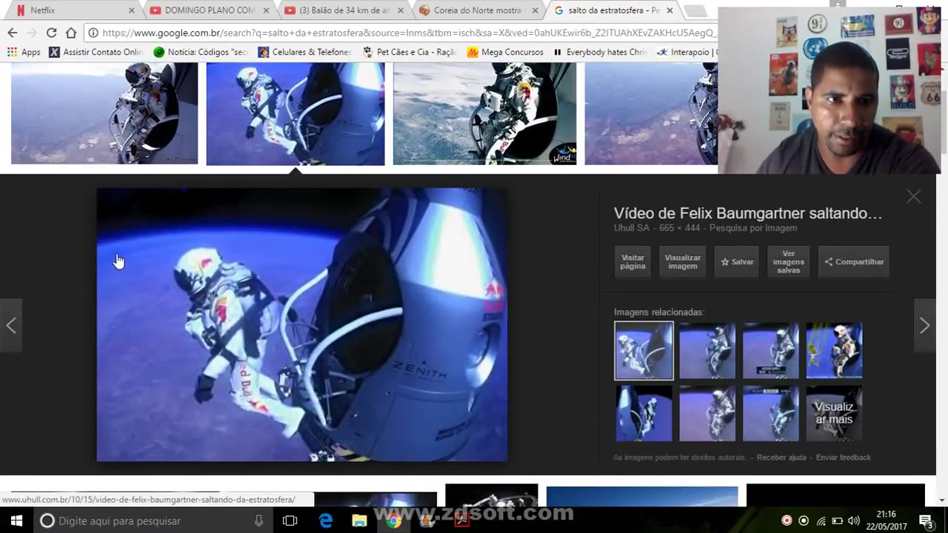Image resolution: width=948 pixels, height=533 pixels.
Task: Close the DOMINGO PLANO COM tab
Action: click(266, 10)
